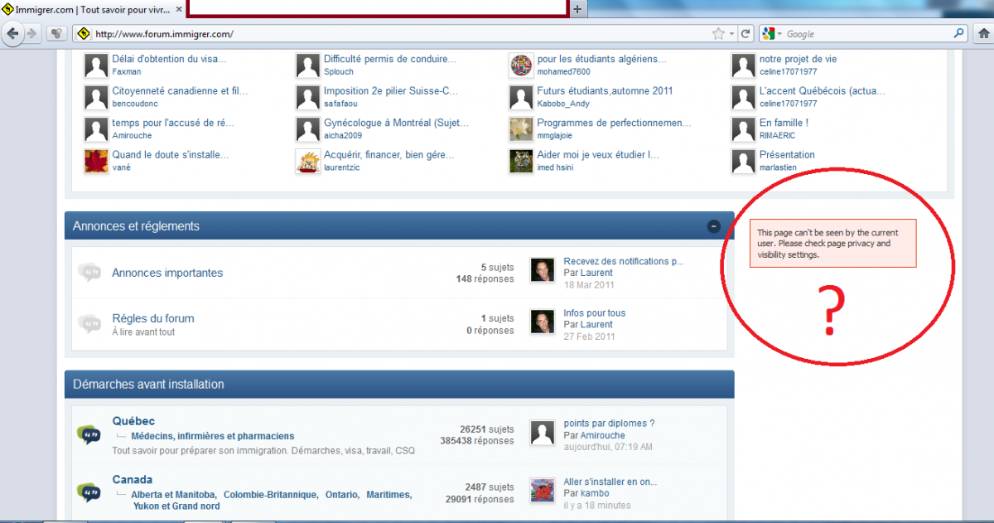Click the search magnifier icon
The height and width of the screenshot is (523, 994).
coord(959,34)
